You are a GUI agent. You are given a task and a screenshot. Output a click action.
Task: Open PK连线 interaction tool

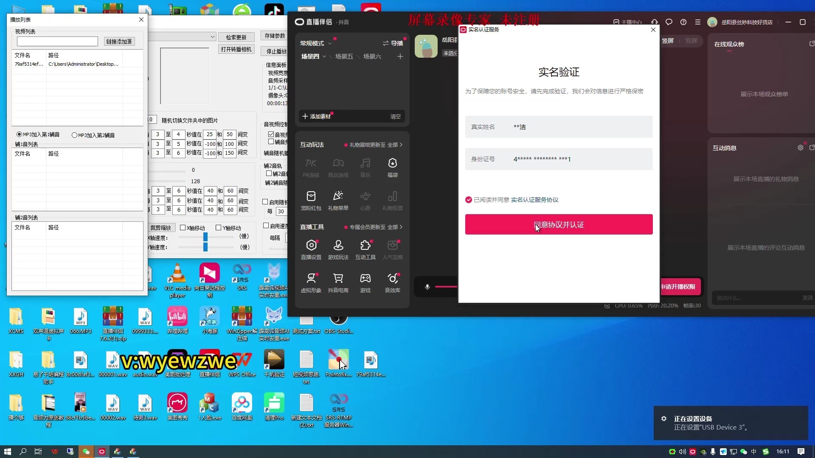311,168
